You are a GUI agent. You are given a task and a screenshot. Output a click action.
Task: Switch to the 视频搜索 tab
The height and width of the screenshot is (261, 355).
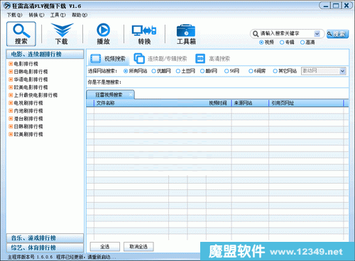[109, 58]
